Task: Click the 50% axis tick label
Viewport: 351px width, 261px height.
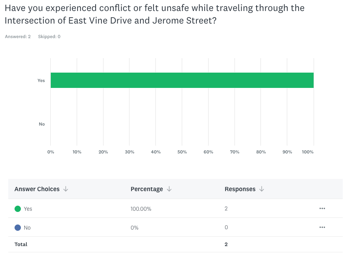Action: [x=182, y=152]
